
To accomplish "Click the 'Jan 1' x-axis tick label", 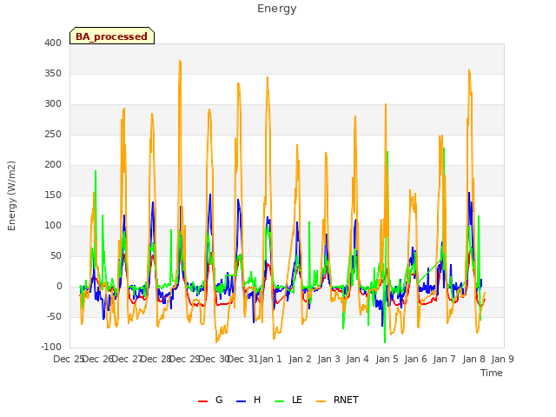I will (270, 359).
